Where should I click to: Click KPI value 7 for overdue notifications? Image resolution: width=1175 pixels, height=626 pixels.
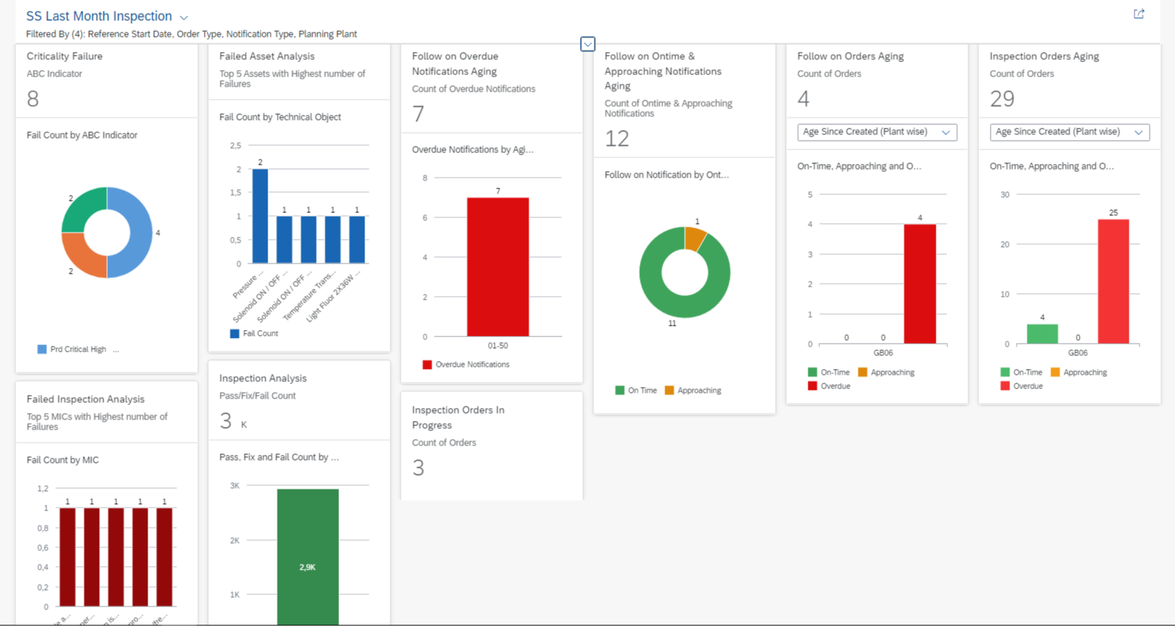[418, 114]
